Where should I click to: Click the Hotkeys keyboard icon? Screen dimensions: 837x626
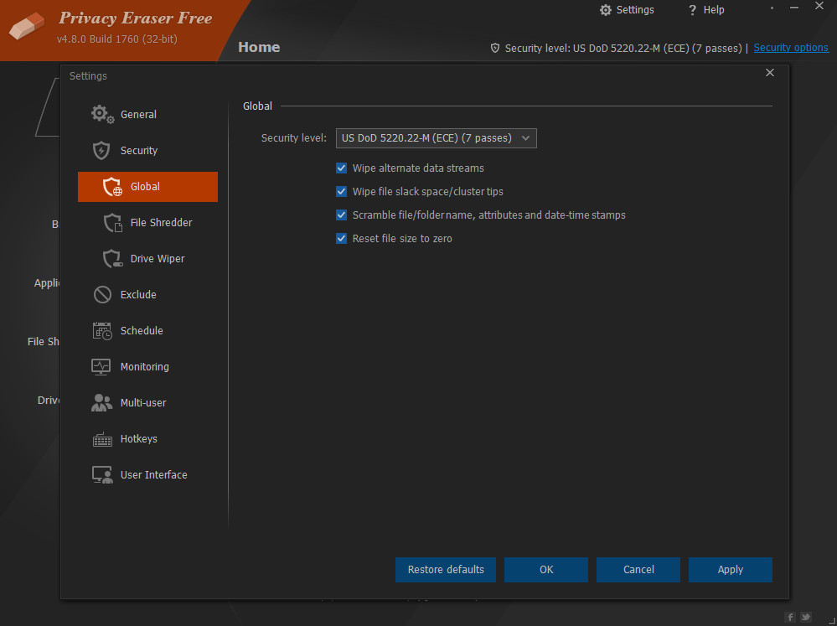[102, 439]
